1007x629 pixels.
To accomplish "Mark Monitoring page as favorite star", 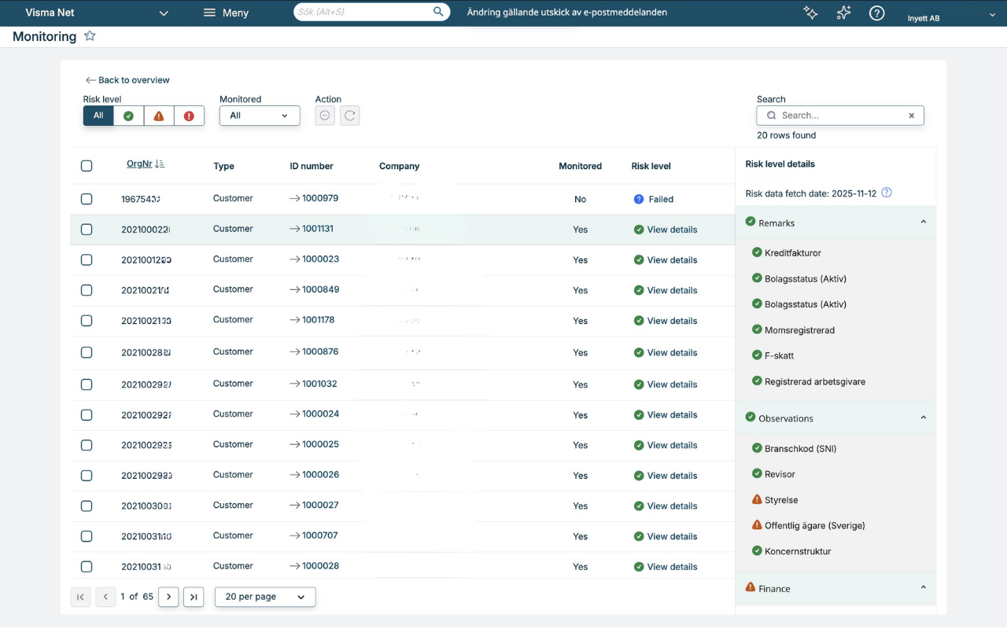I will (x=90, y=36).
